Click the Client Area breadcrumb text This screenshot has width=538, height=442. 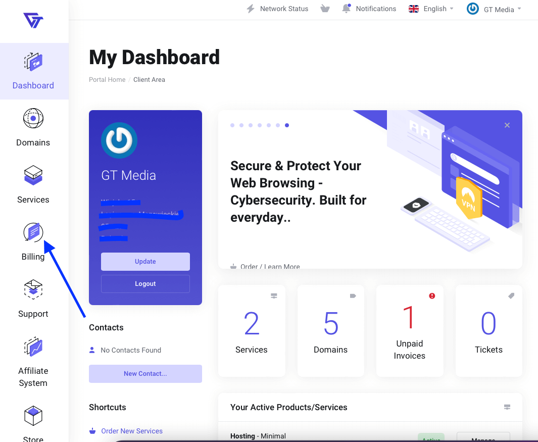(149, 80)
